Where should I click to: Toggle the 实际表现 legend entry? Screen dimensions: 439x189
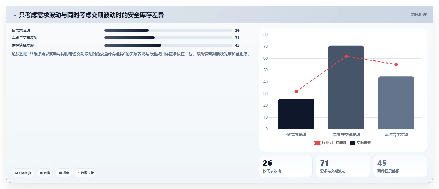[x=360, y=143]
